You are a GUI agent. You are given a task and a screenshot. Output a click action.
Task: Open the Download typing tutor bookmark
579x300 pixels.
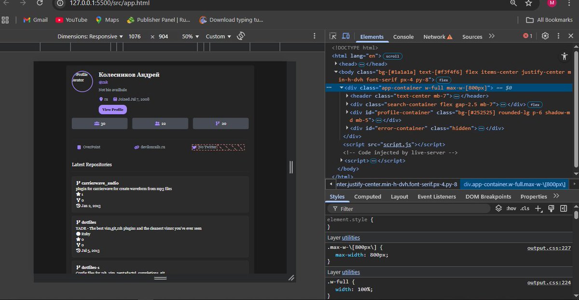[231, 20]
